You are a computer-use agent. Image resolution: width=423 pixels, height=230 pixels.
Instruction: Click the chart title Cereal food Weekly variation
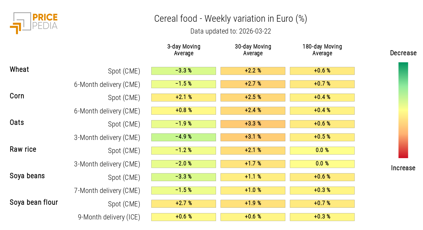click(230, 19)
